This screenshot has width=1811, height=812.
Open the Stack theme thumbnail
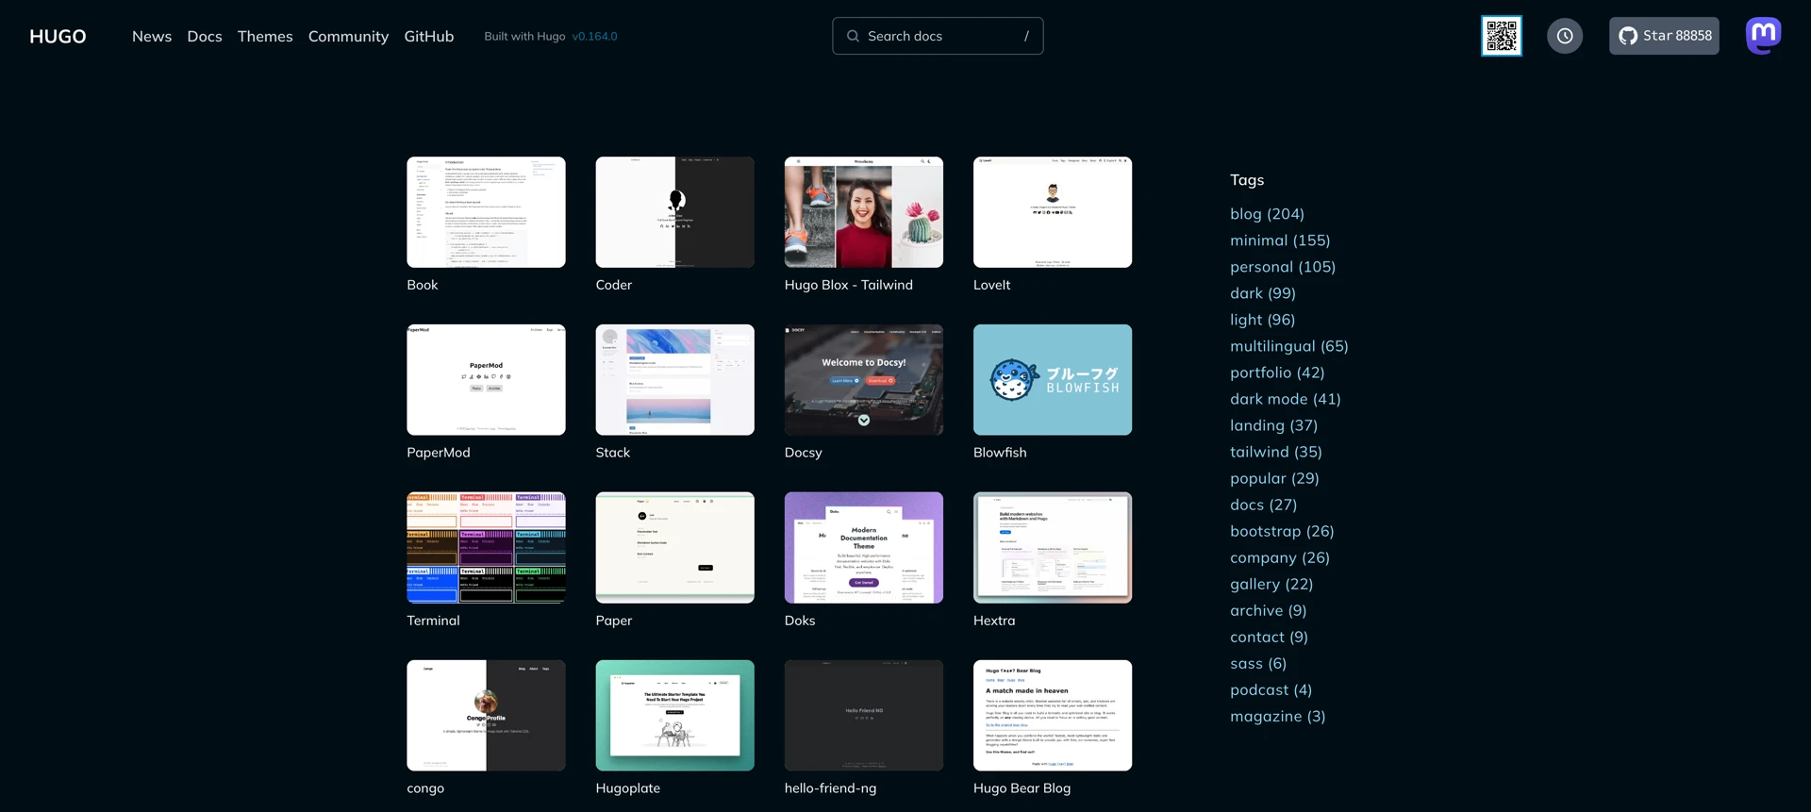tap(674, 380)
